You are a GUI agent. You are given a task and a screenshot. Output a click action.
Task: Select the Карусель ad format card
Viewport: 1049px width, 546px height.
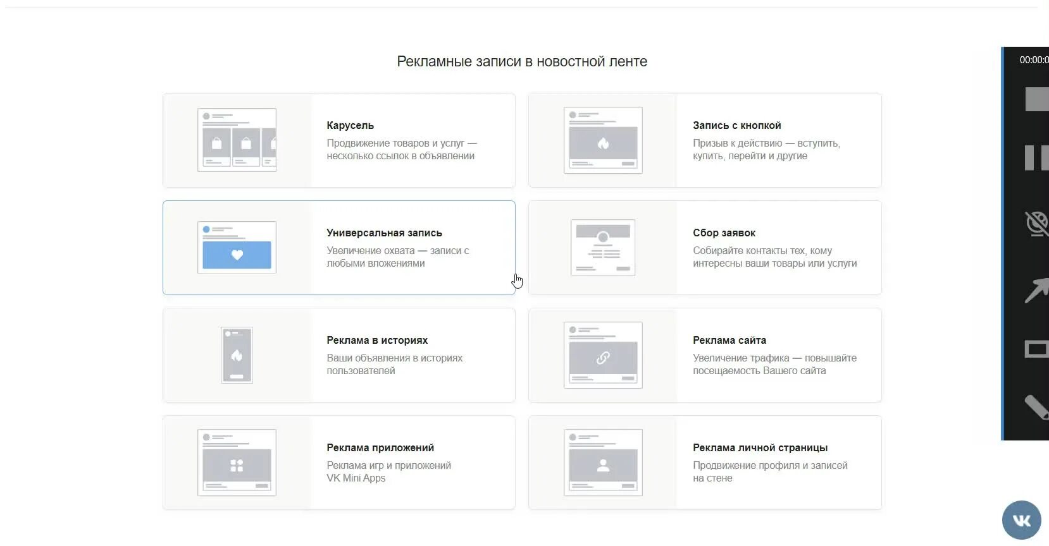click(x=339, y=140)
